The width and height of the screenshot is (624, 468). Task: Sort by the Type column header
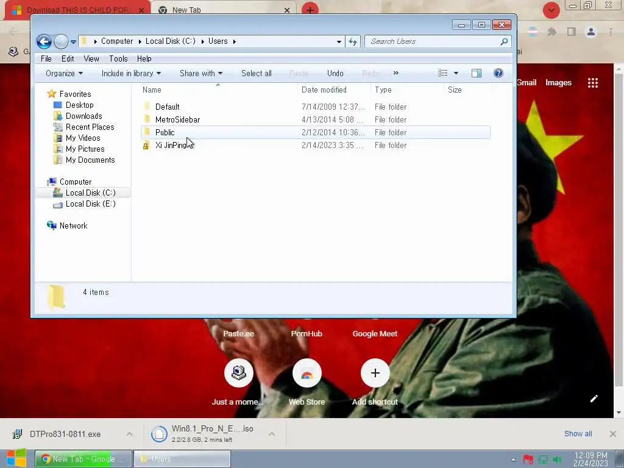pos(383,90)
